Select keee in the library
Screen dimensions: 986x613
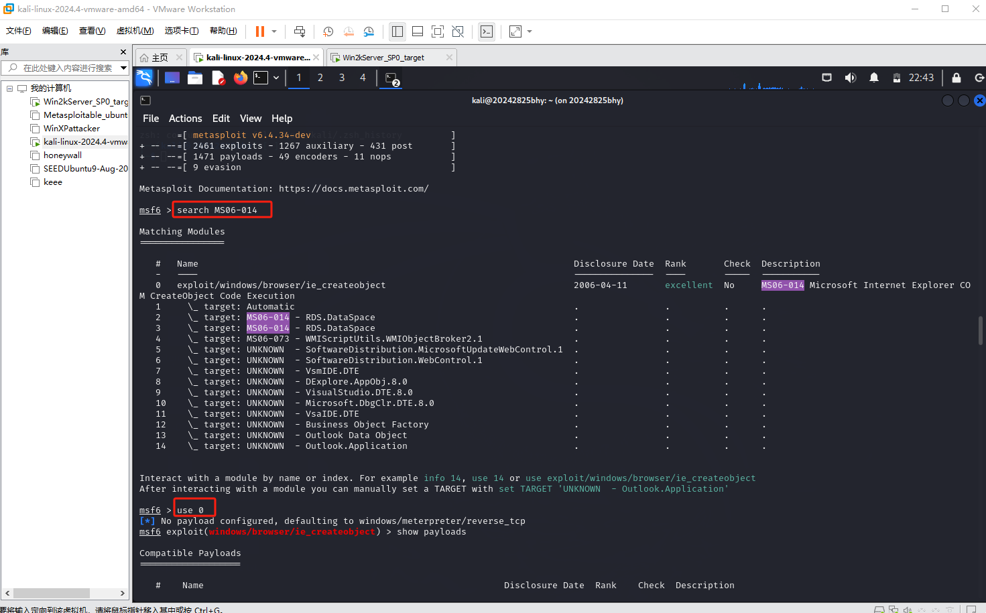pos(46,182)
